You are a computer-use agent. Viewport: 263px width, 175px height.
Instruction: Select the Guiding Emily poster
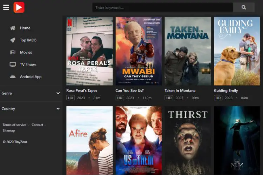coord(237,51)
